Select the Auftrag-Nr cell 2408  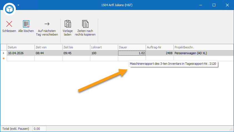coord(160,53)
